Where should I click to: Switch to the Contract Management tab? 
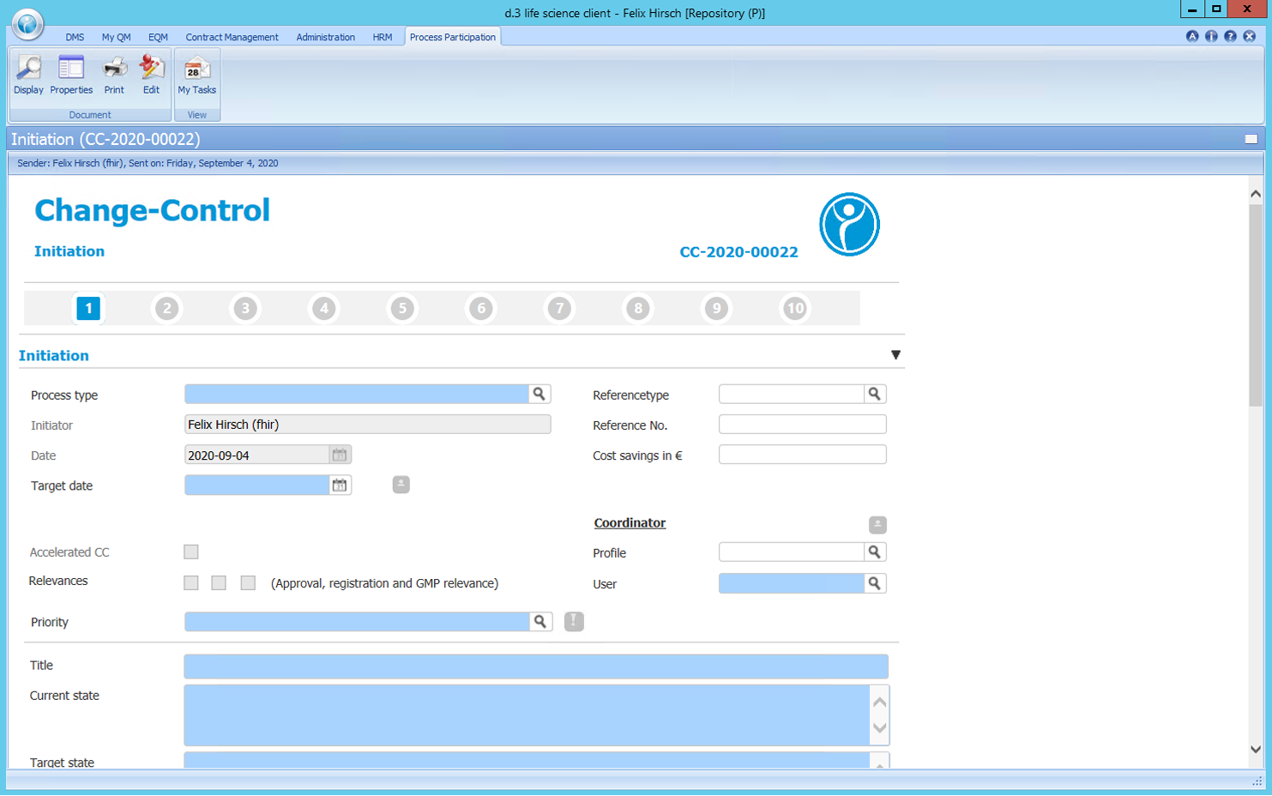[x=232, y=36]
